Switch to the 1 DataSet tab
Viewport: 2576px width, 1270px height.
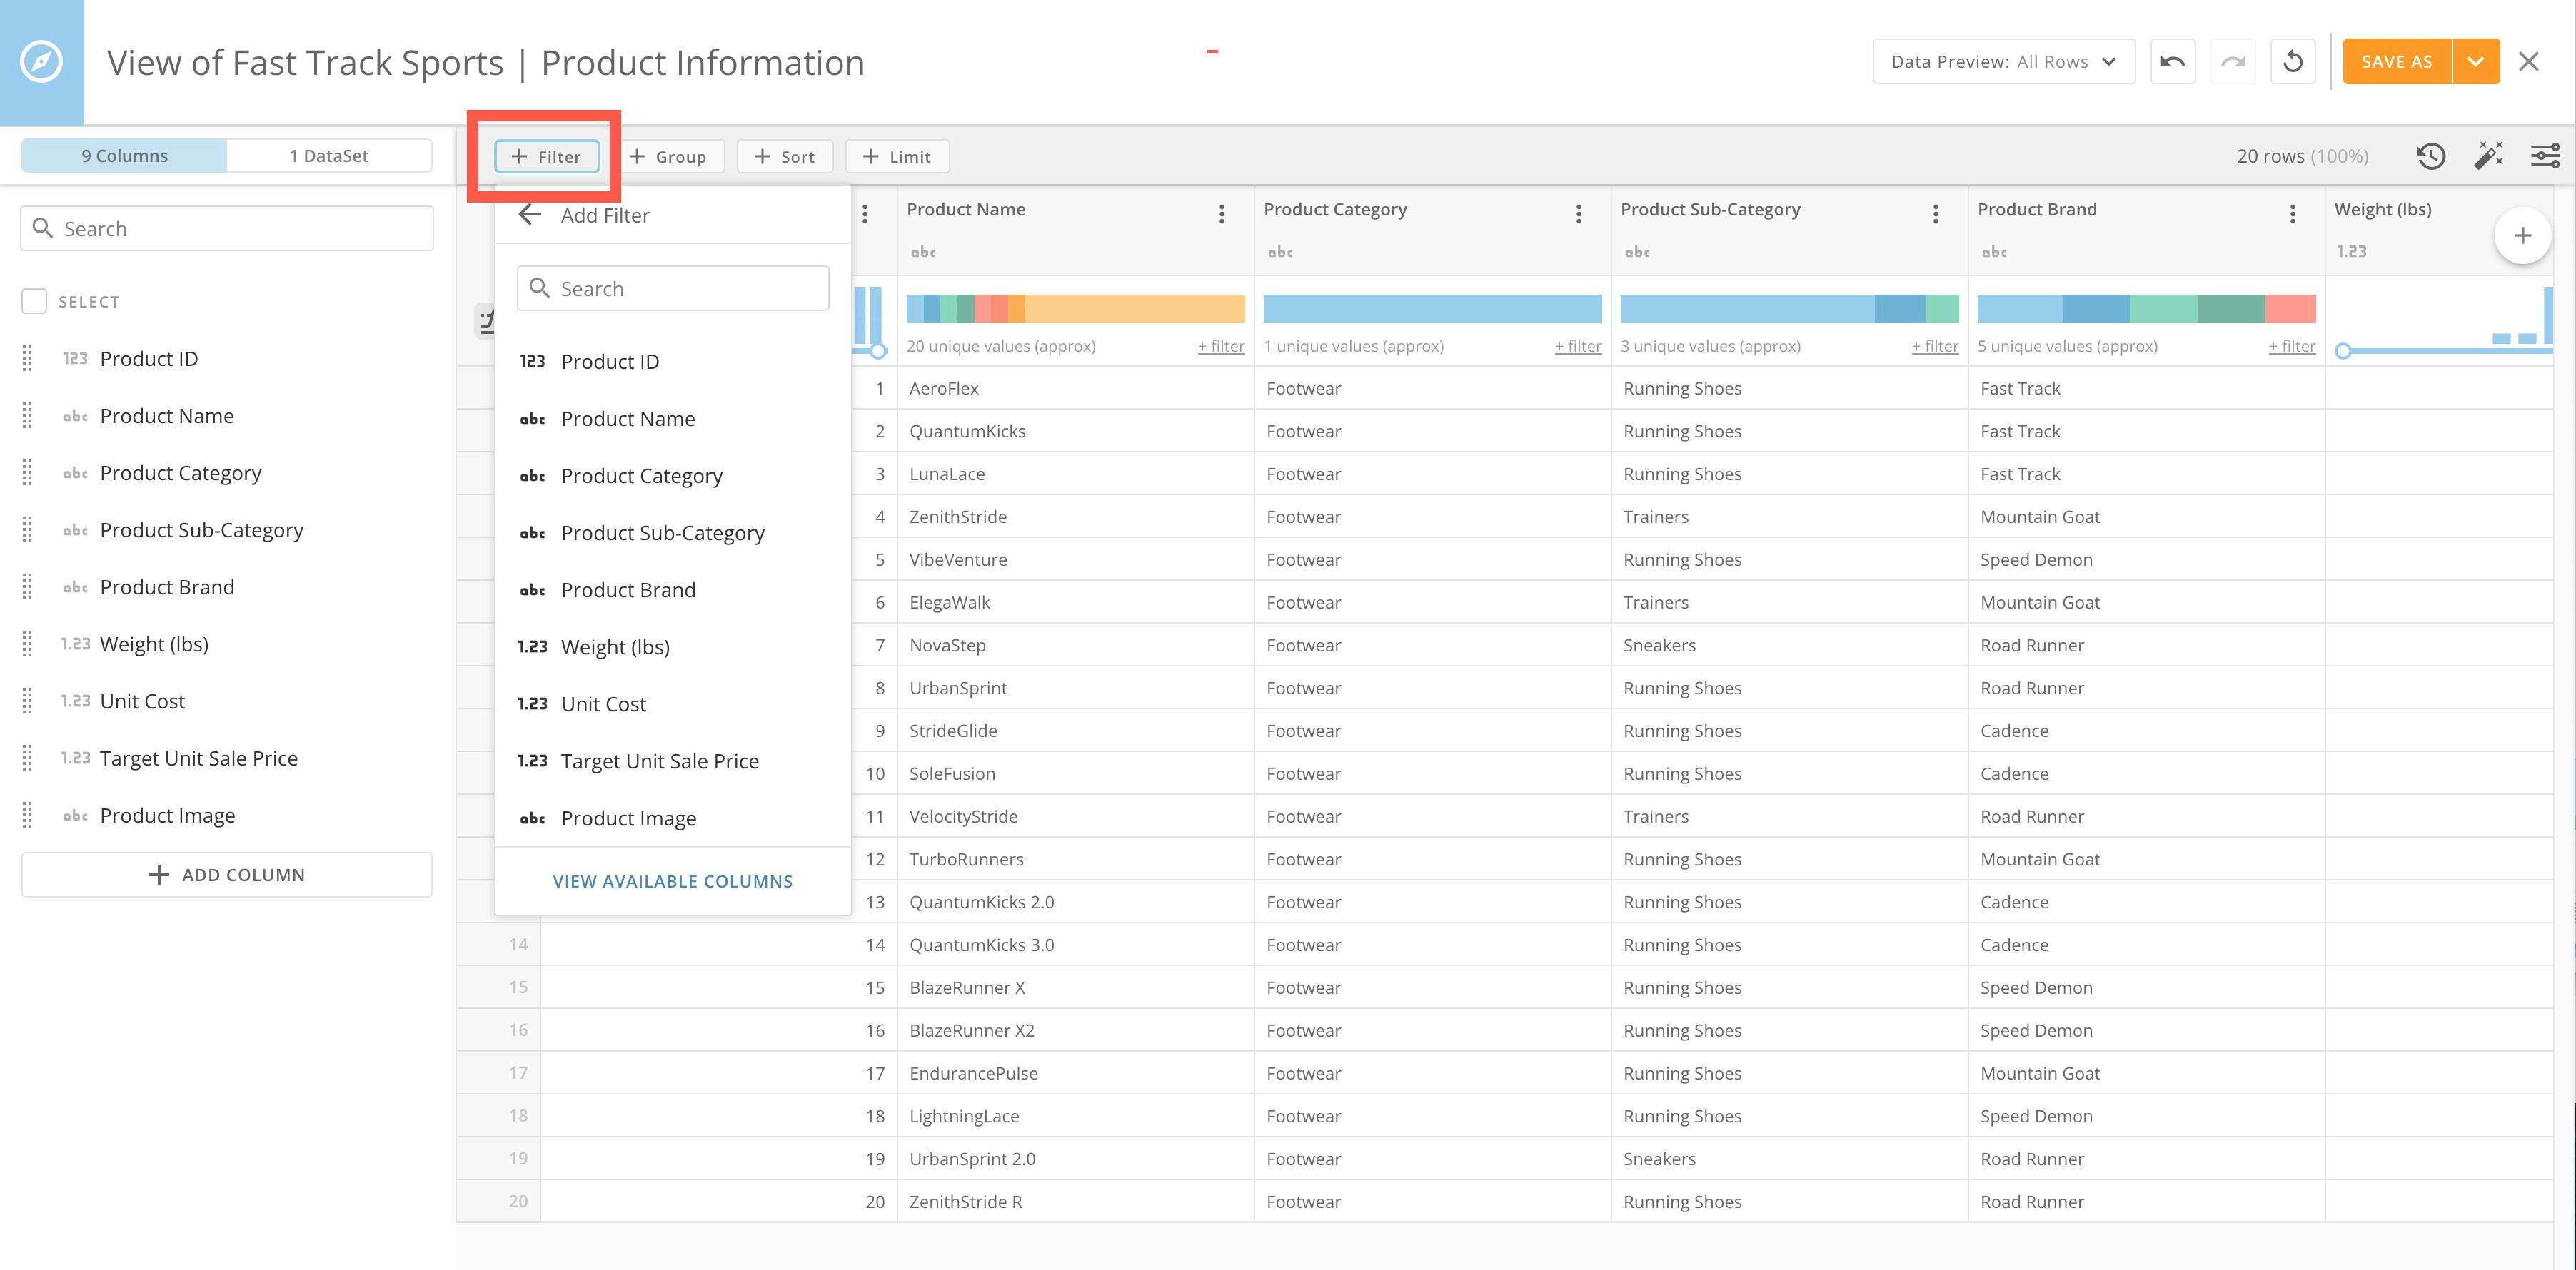click(328, 156)
